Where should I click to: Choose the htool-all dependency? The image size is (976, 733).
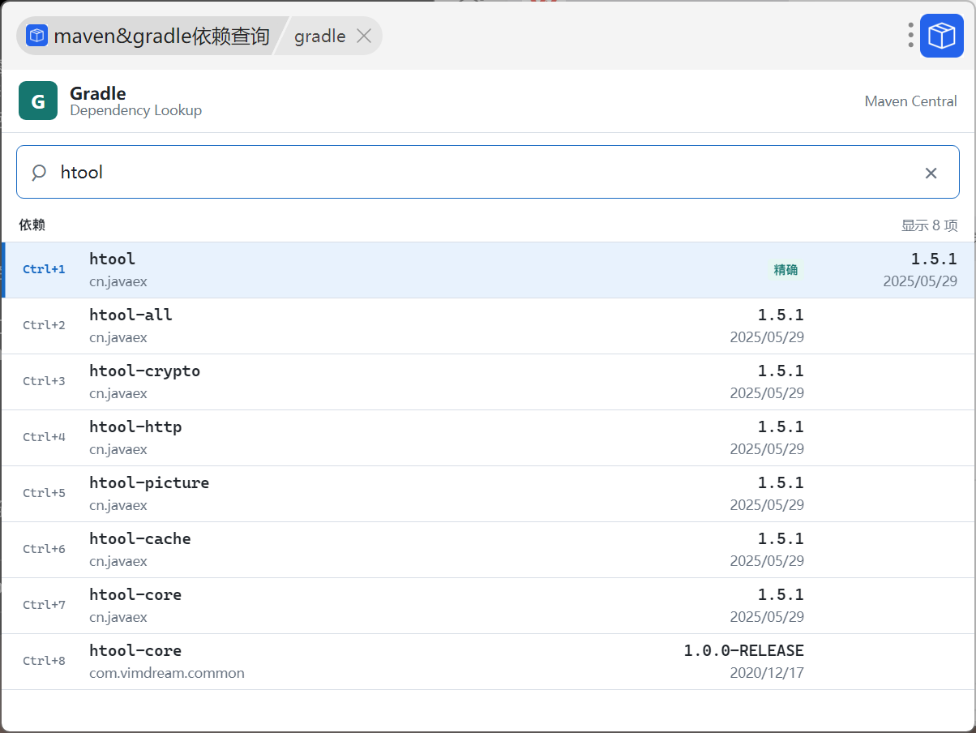pyautogui.click(x=488, y=326)
